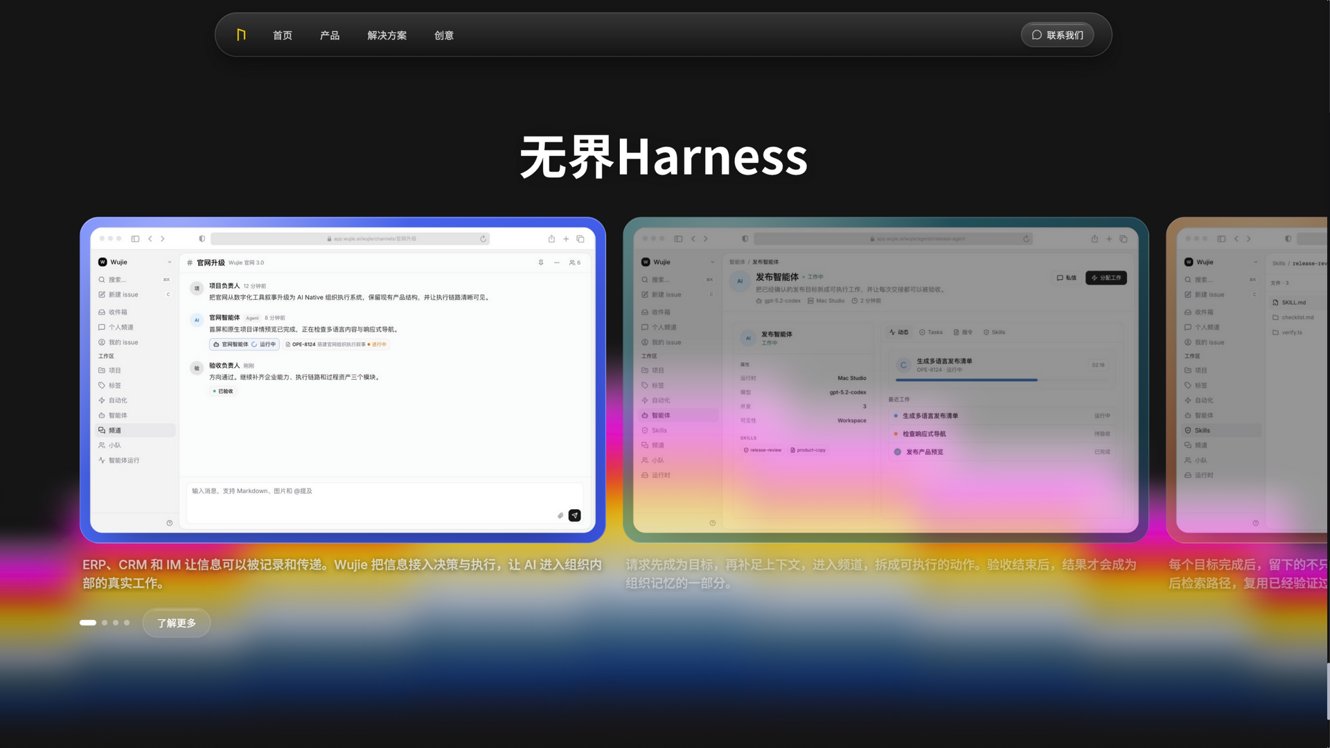1330x748 pixels.
Task: Select the third carousel dot indicator
Action: (116, 623)
